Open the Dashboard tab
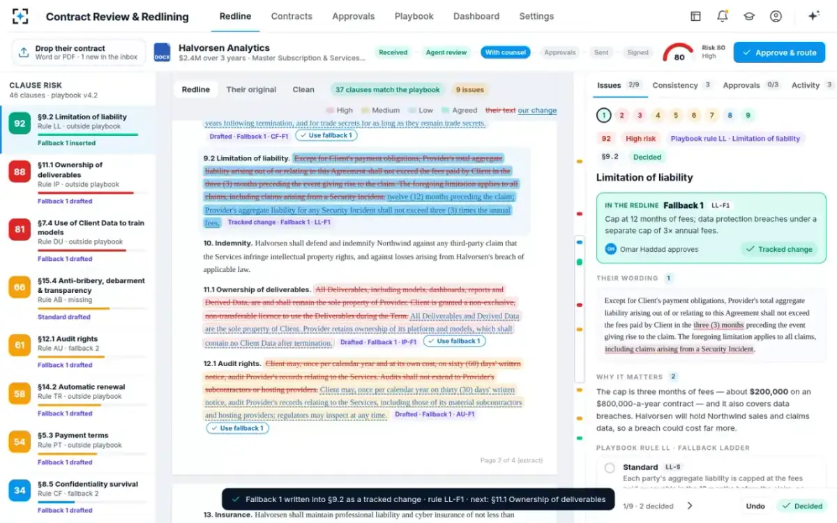This screenshot has height=523, width=837. click(x=476, y=16)
